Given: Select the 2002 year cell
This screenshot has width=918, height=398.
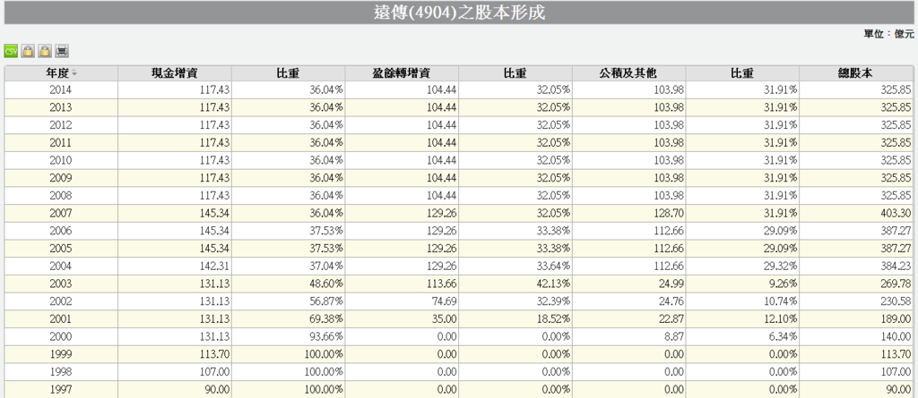Looking at the screenshot, I should pos(61,301).
